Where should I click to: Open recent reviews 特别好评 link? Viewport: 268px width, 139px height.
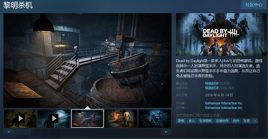212,84
